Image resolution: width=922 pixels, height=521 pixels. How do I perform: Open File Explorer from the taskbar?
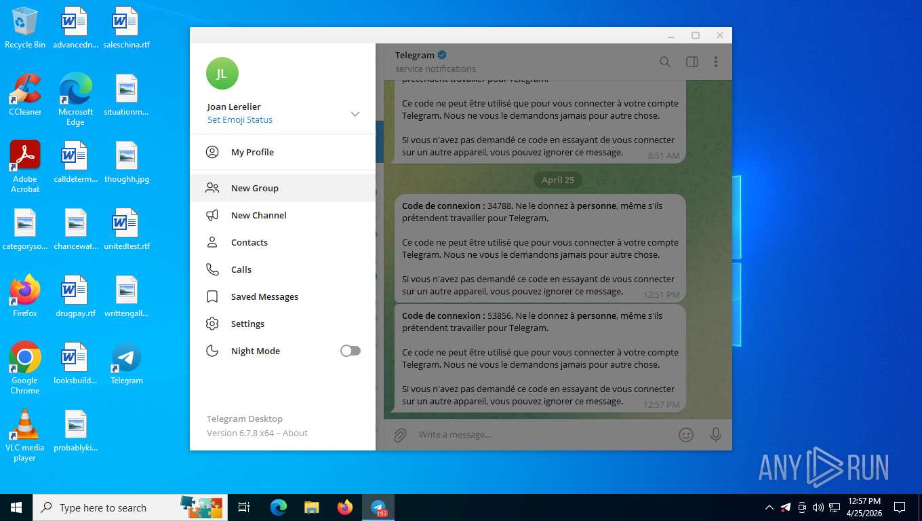click(312, 507)
